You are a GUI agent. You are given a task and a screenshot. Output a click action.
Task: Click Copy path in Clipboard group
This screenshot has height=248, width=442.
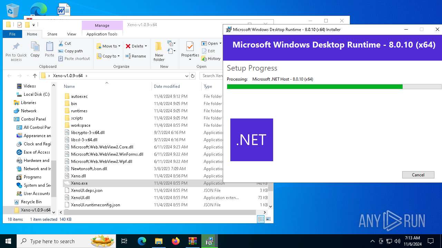(x=70, y=51)
